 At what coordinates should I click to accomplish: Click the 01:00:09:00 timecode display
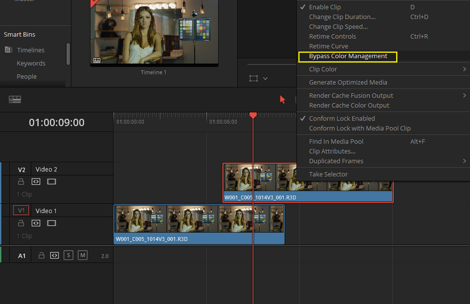(57, 122)
